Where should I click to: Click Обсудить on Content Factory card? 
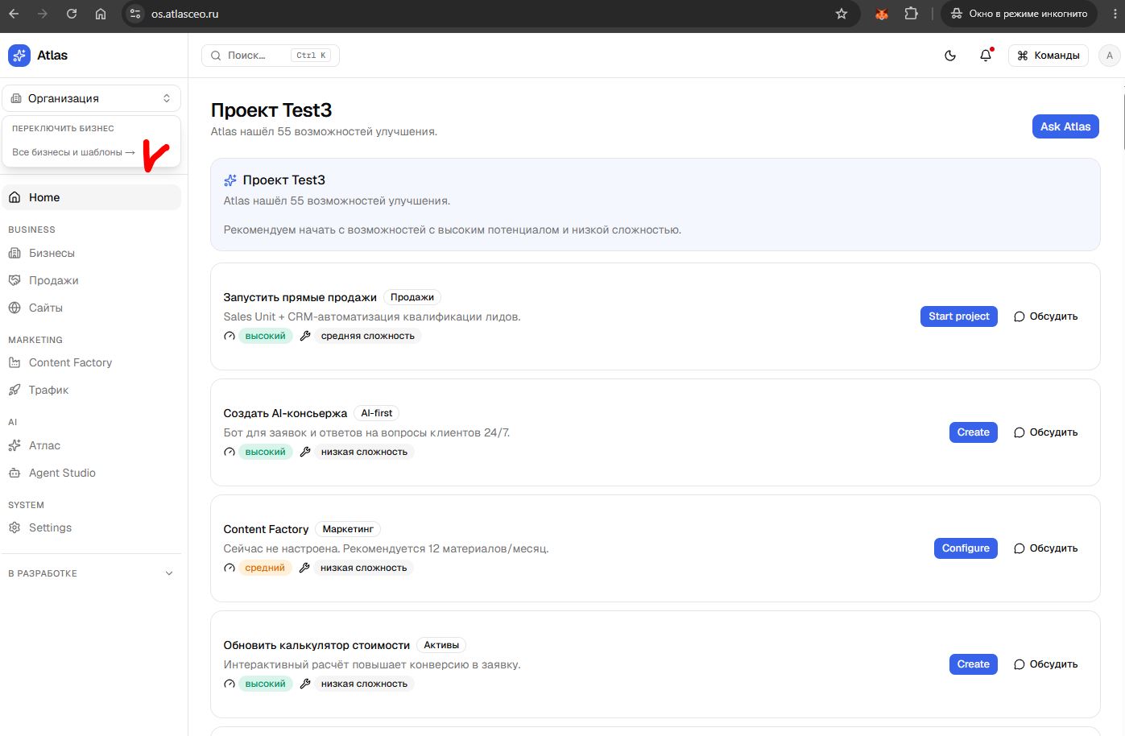coord(1045,548)
